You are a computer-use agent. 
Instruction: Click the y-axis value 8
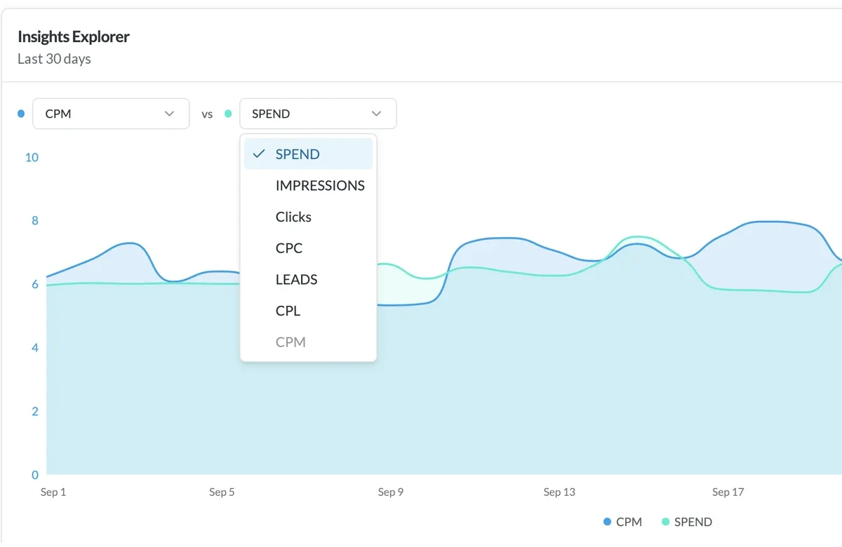coord(35,221)
